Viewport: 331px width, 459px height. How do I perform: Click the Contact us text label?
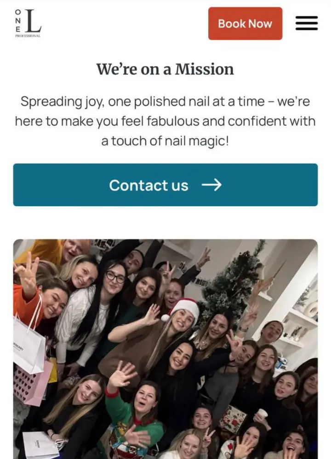pos(148,185)
